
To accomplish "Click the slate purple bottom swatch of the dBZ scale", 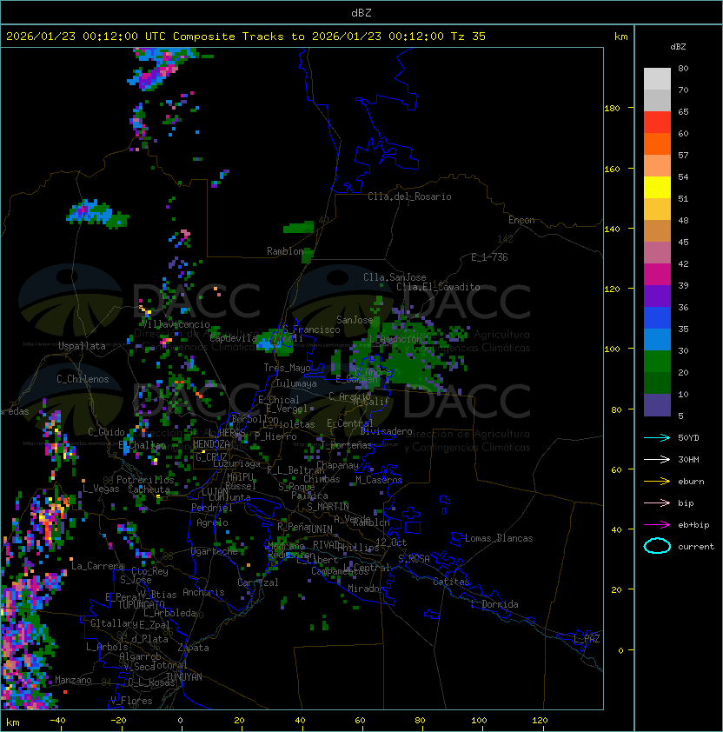I will pos(657,405).
